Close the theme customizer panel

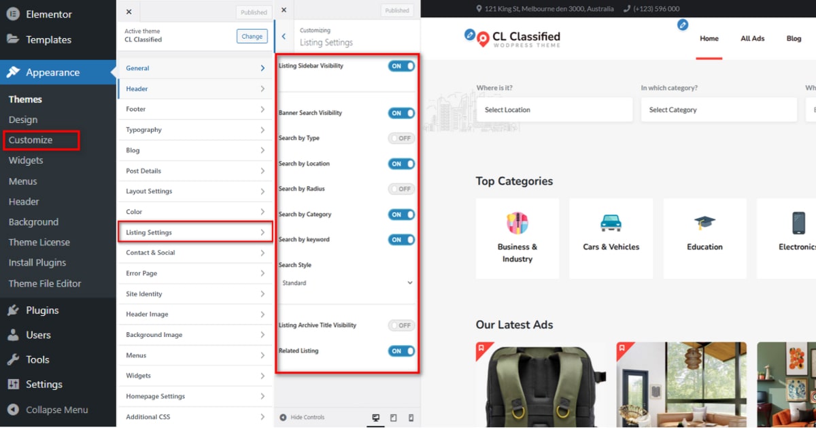(129, 12)
